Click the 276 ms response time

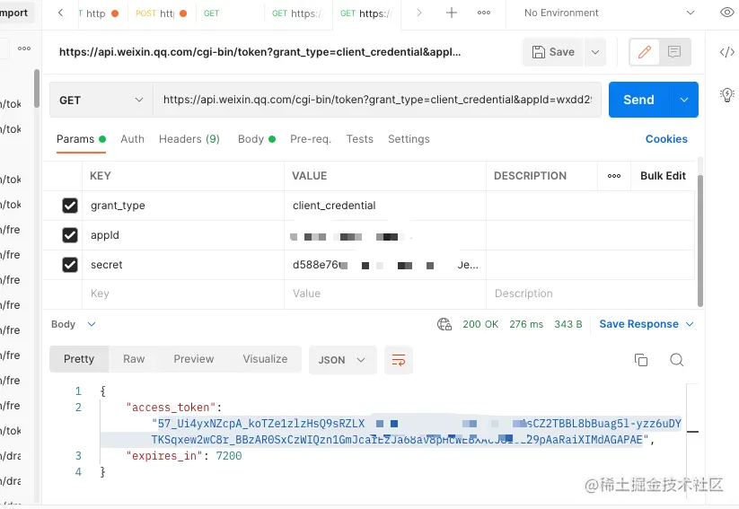(x=526, y=324)
